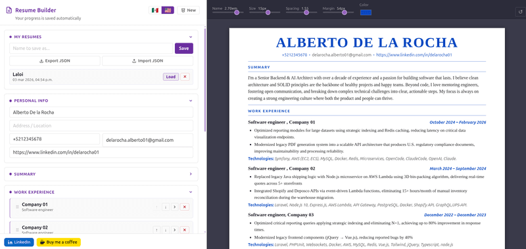Viewport: 526px width, 249px height.
Task: Open the Buy me a coffee link
Action: (59, 242)
